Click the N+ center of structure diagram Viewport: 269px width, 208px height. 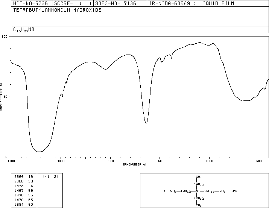197,191
